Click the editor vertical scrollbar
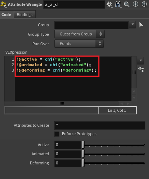The height and width of the screenshot is (179, 149). (134, 72)
